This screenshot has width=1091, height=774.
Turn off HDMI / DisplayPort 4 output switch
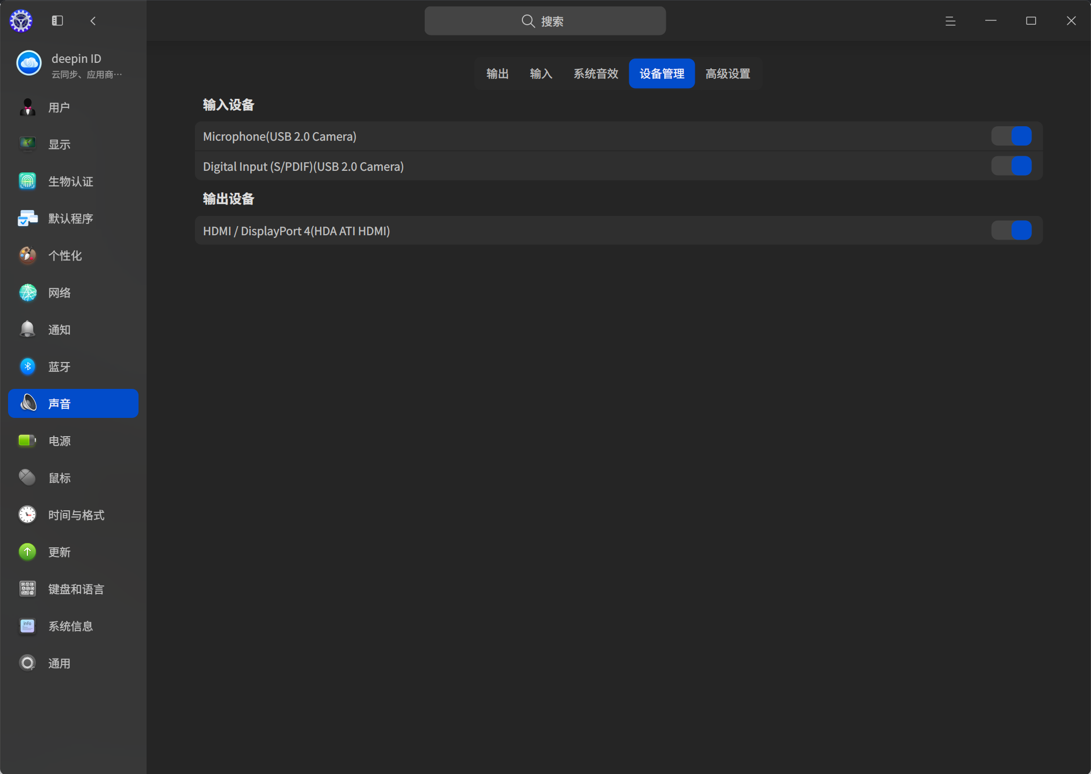1011,230
